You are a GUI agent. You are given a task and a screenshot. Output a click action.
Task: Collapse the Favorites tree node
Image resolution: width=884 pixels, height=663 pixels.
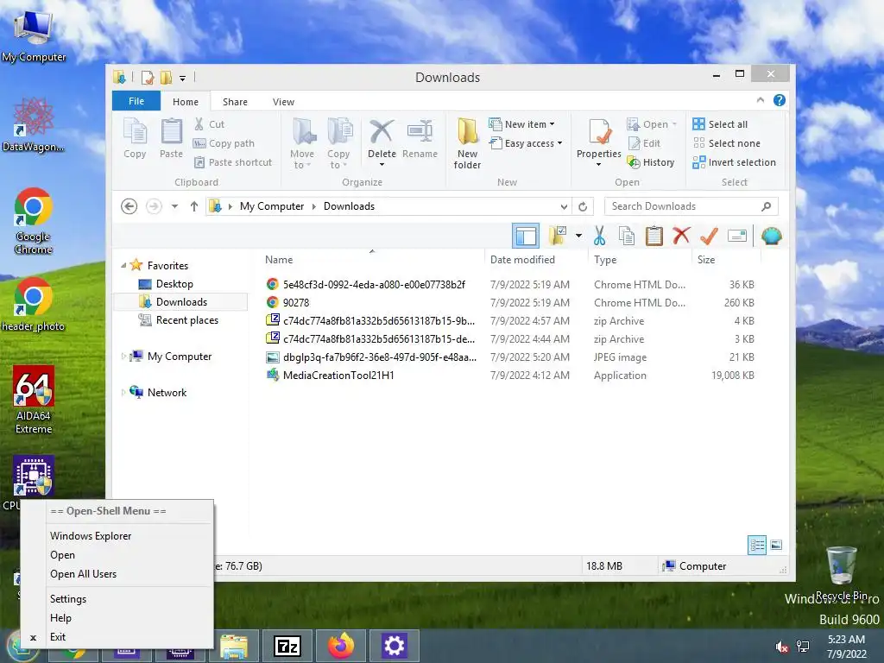click(123, 265)
